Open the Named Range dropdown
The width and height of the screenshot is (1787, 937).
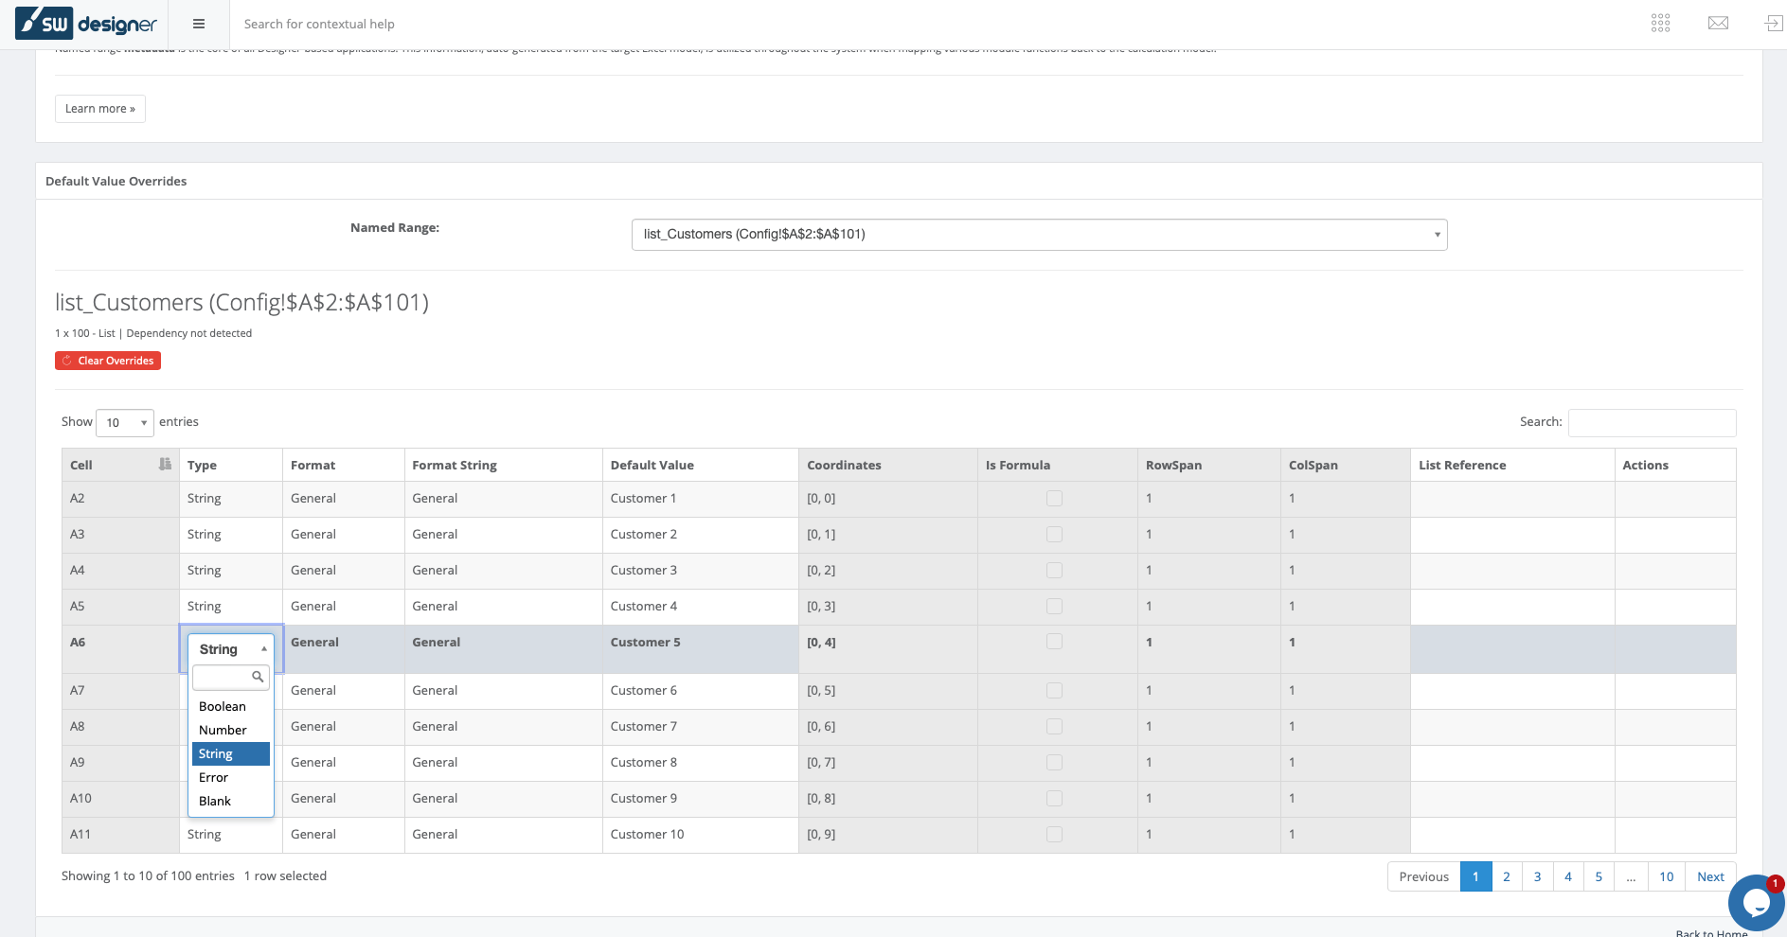pos(1039,235)
